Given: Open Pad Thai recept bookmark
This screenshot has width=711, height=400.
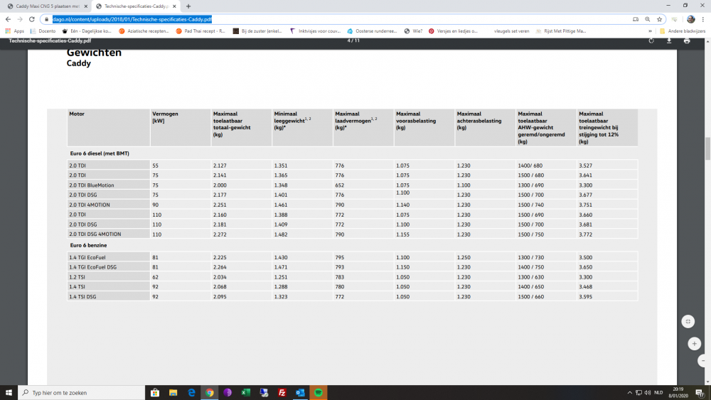Looking at the screenshot, I should (x=201, y=31).
